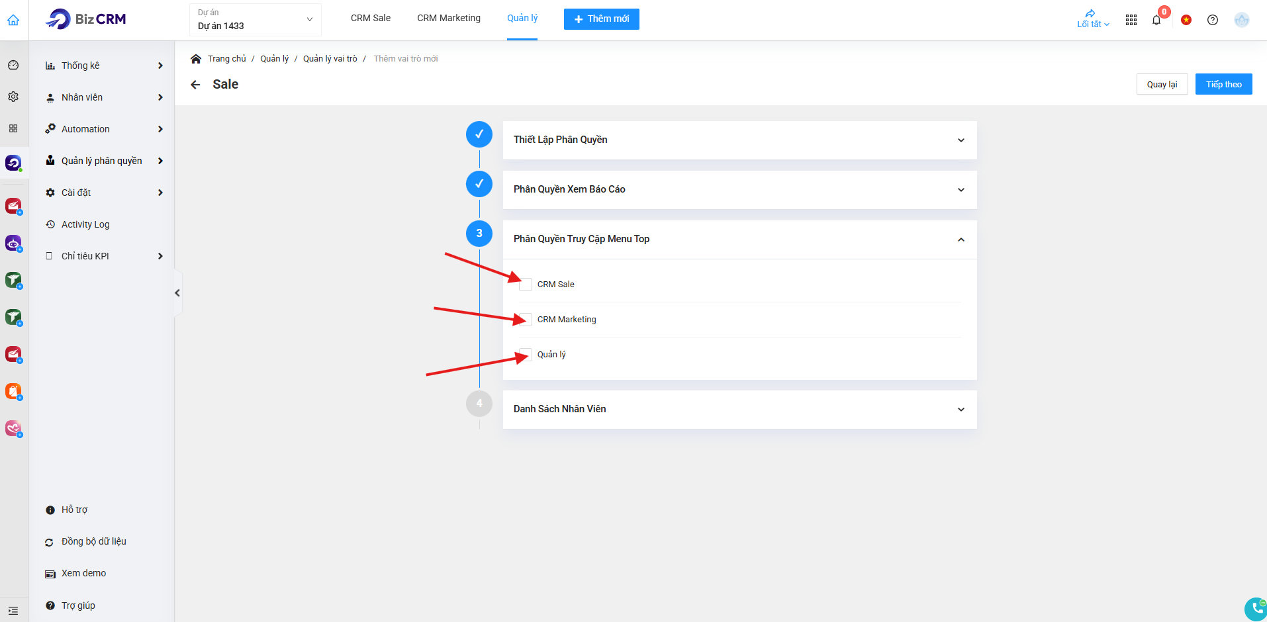Select the active BizCRM app icon in left rail
The height and width of the screenshot is (622, 1267).
tap(13, 162)
